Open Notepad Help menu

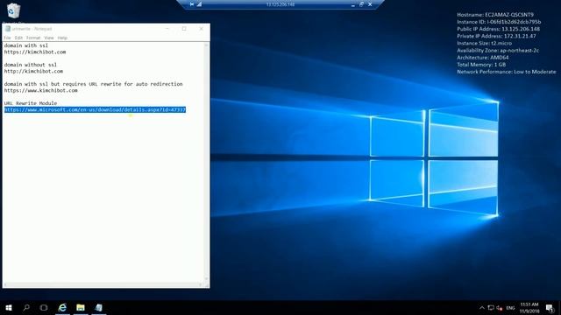click(62, 38)
